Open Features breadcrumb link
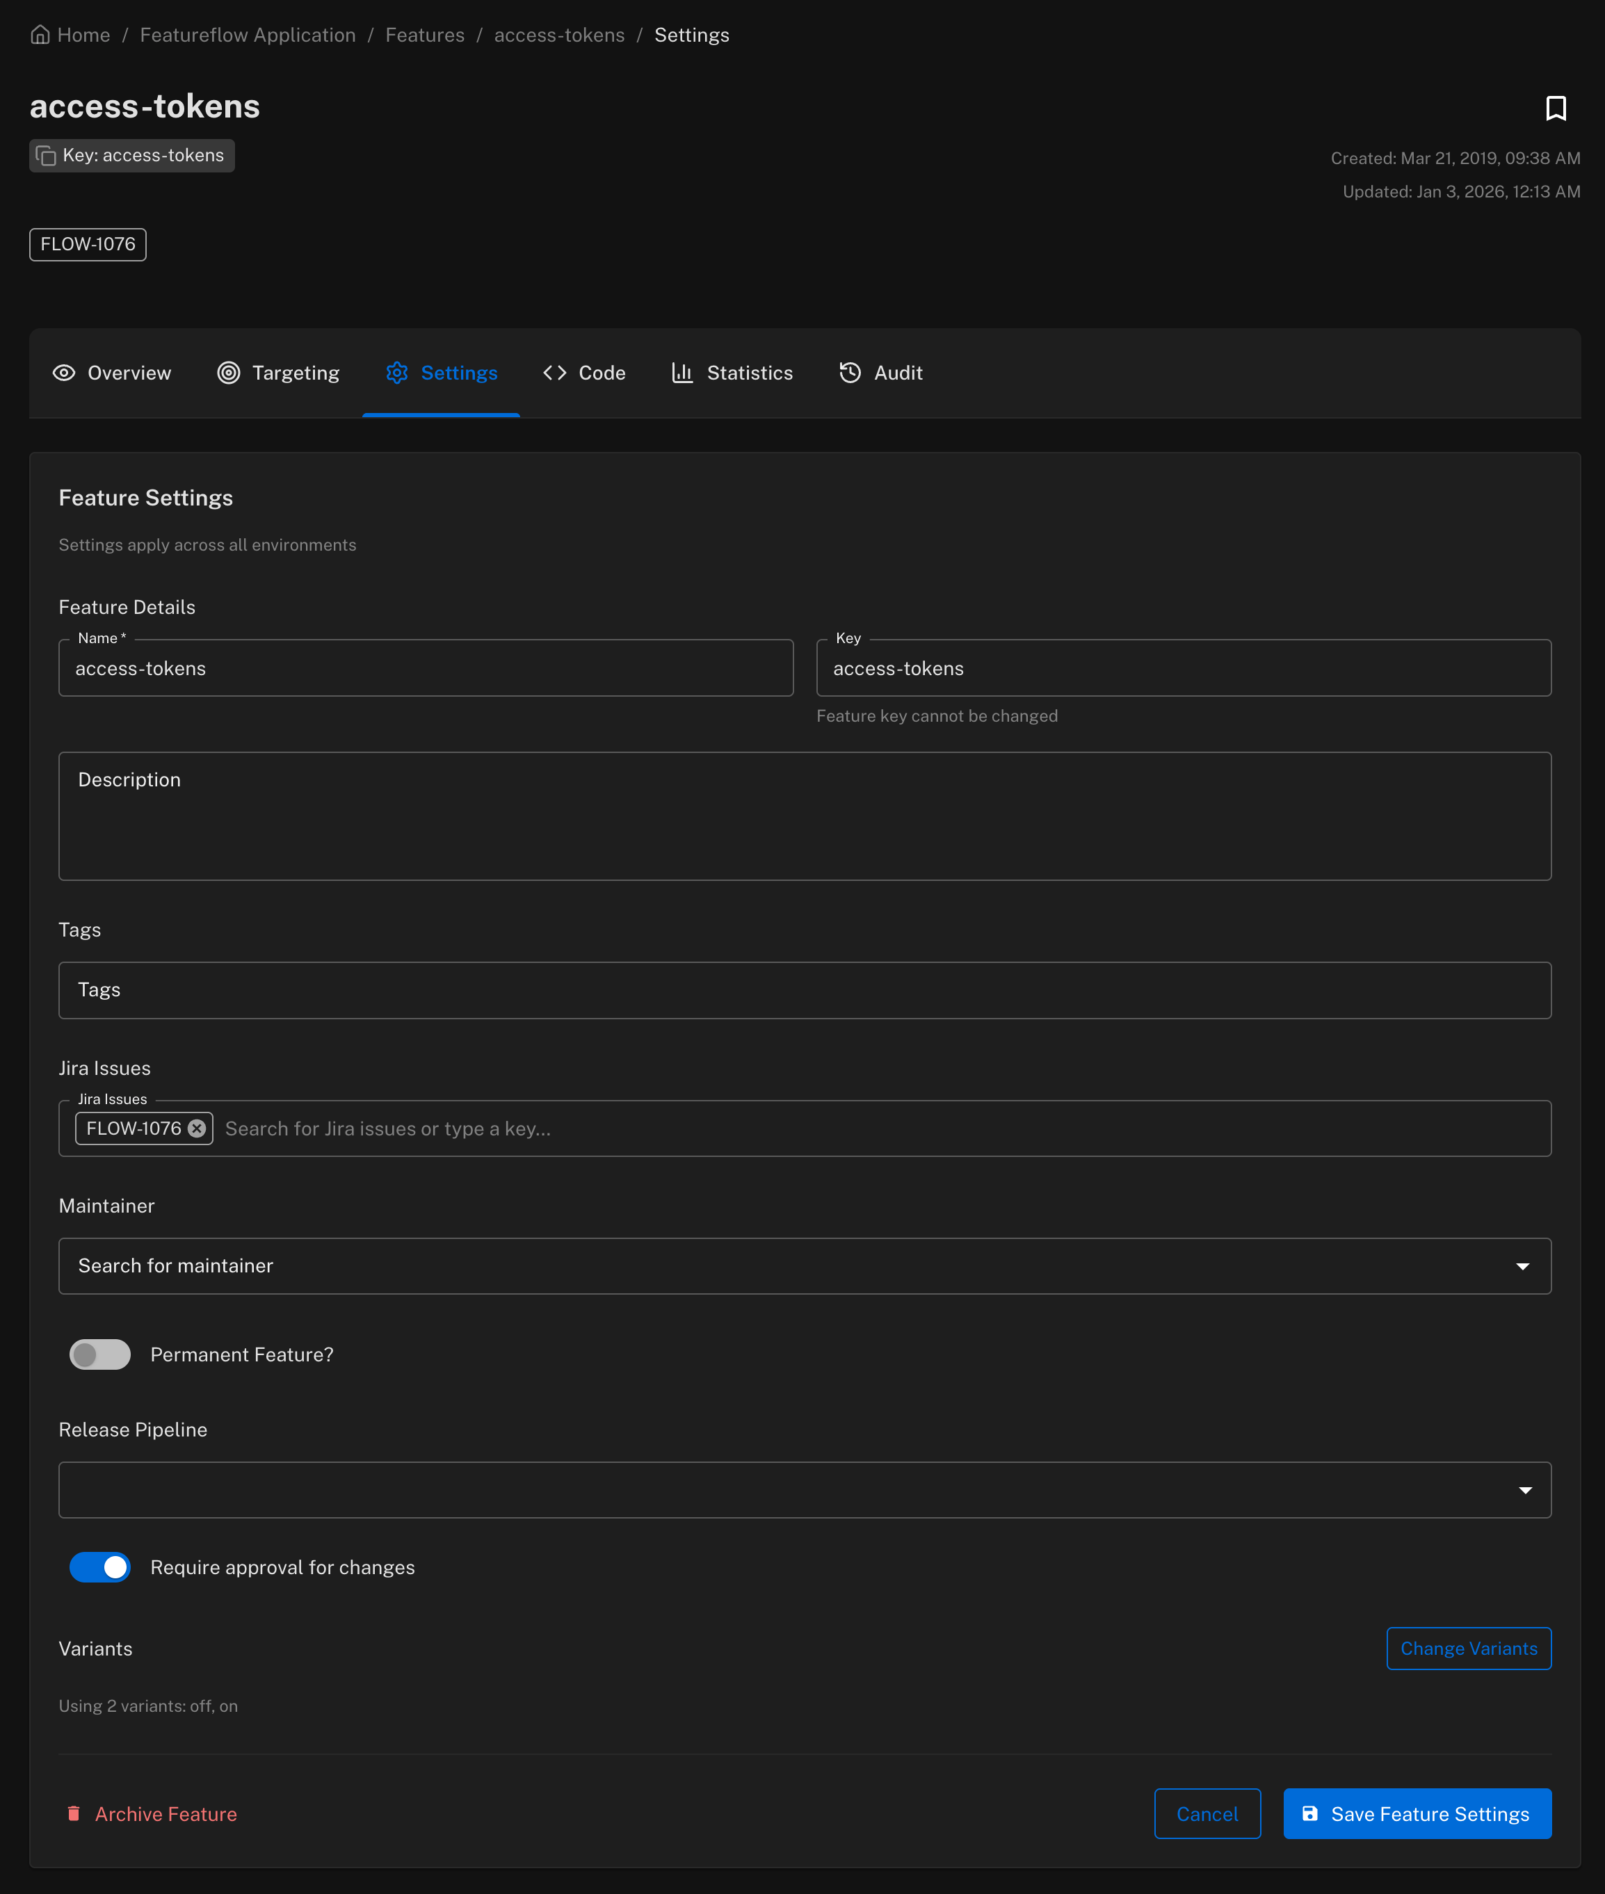1605x1894 pixels. pyautogui.click(x=425, y=35)
